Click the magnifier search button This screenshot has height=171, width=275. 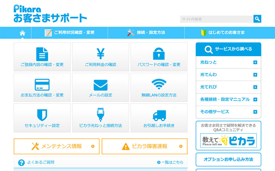(257, 19)
